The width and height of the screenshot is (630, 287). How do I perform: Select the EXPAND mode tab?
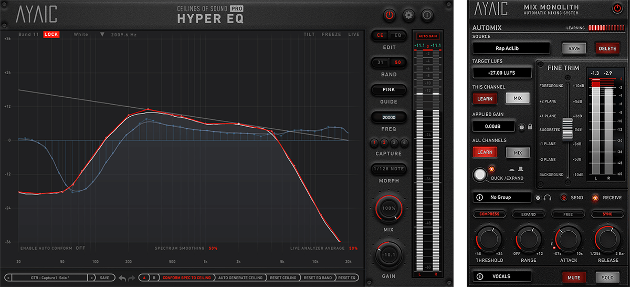pos(528,214)
